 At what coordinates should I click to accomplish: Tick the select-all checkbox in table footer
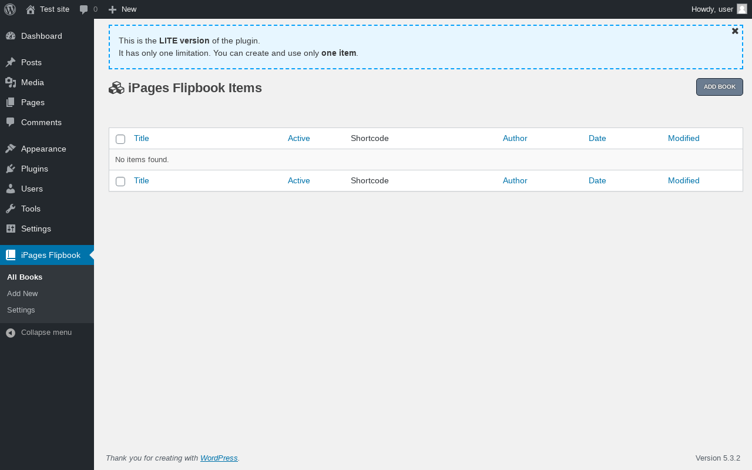120,182
